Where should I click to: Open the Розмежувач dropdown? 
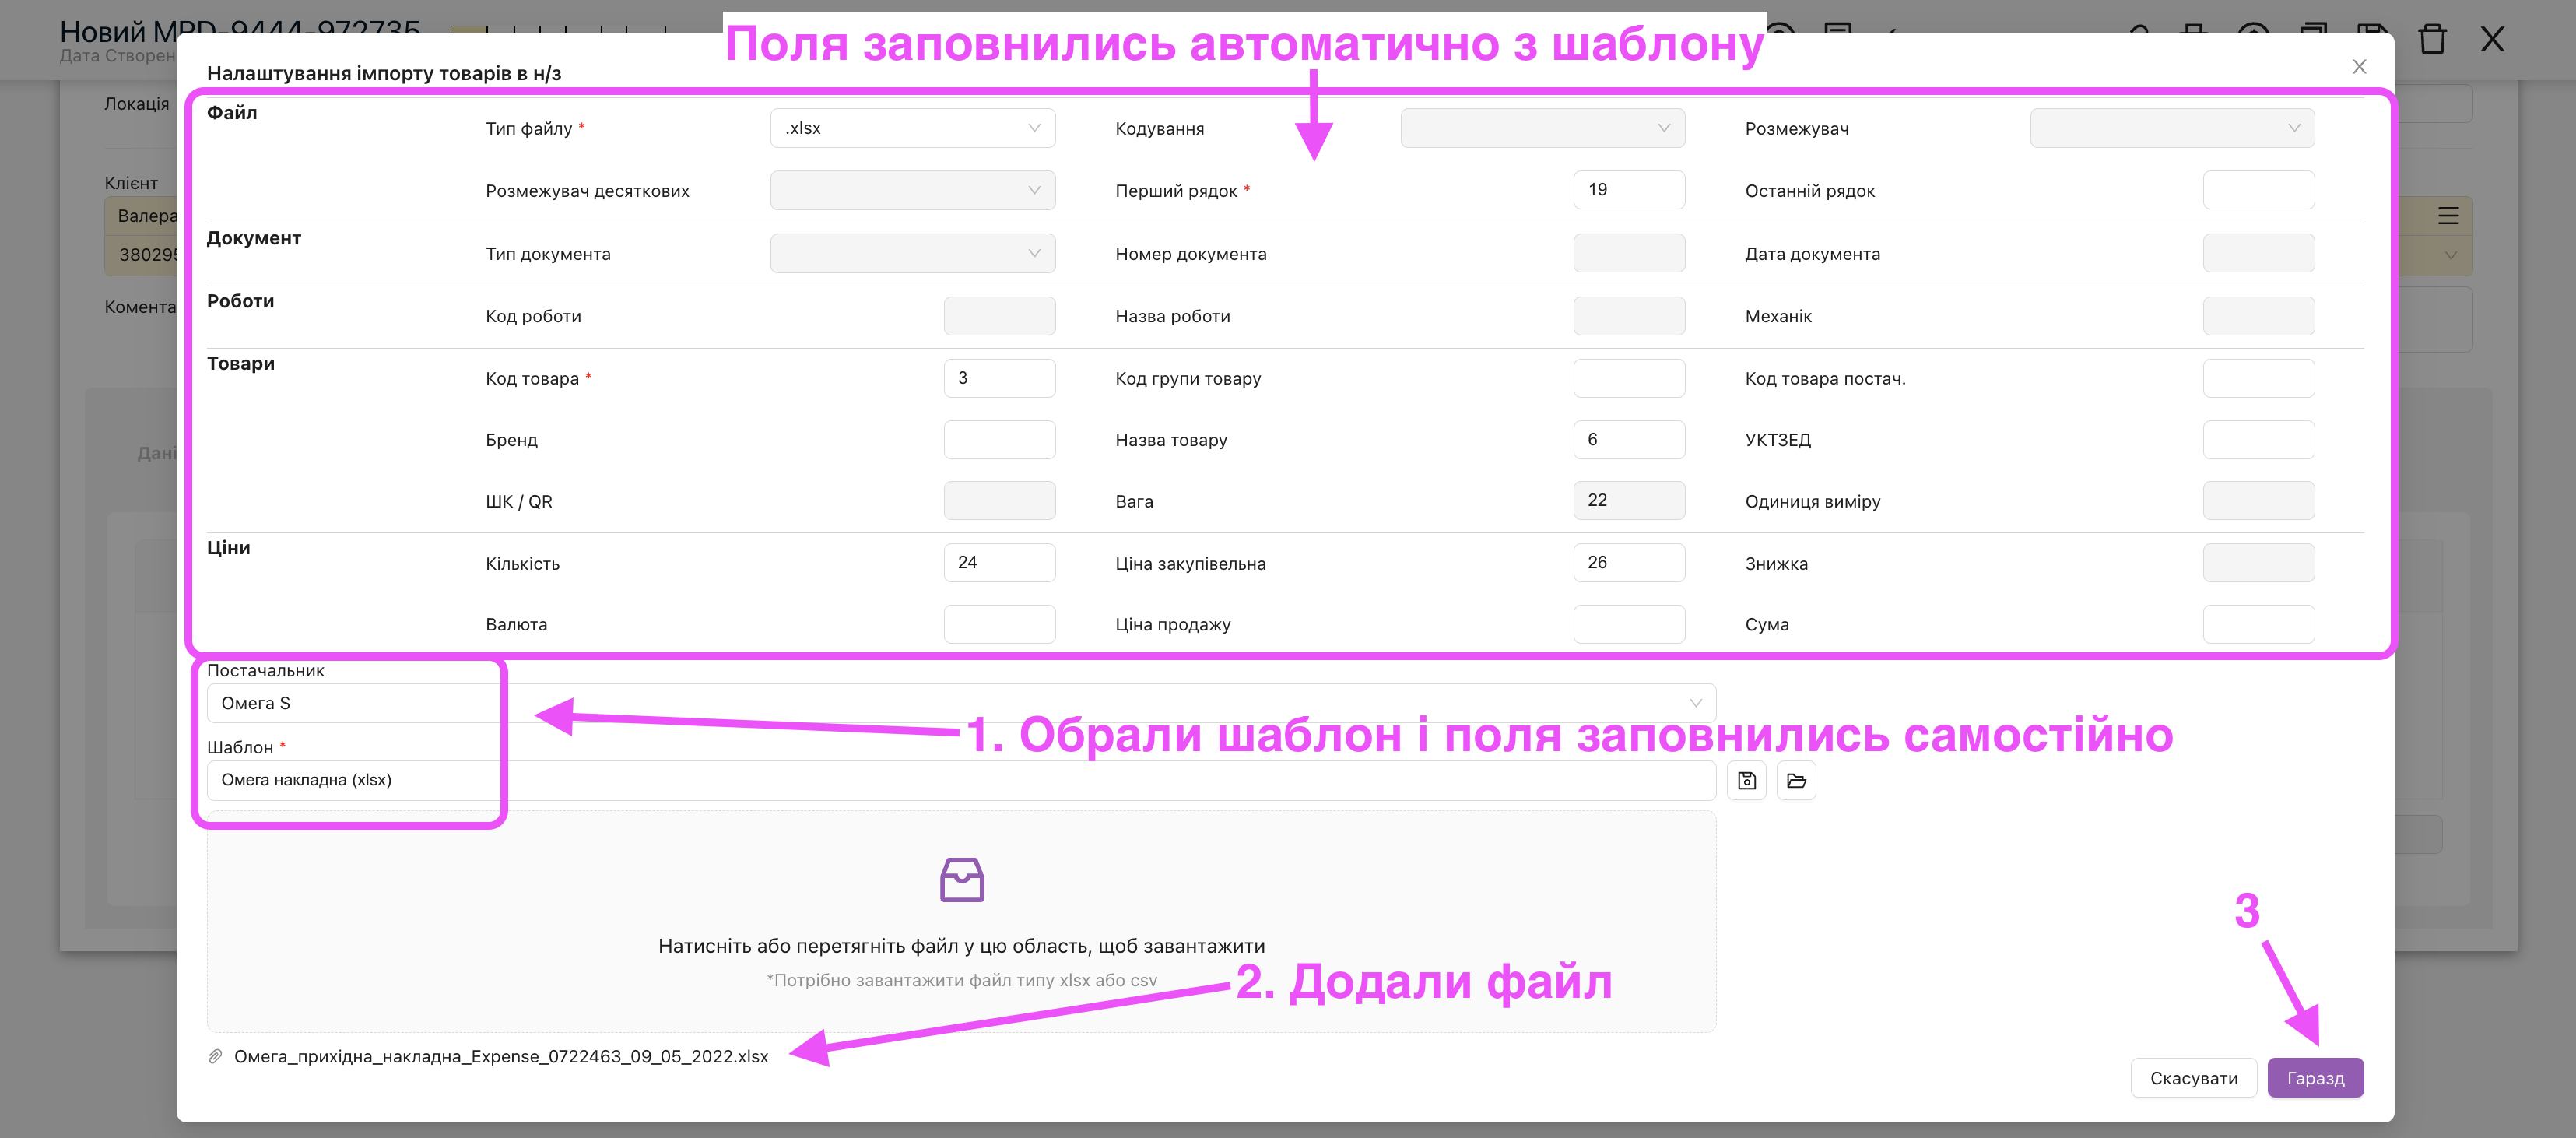tap(2171, 129)
